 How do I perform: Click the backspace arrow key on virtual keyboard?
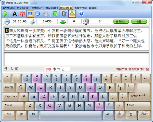[146, 78]
